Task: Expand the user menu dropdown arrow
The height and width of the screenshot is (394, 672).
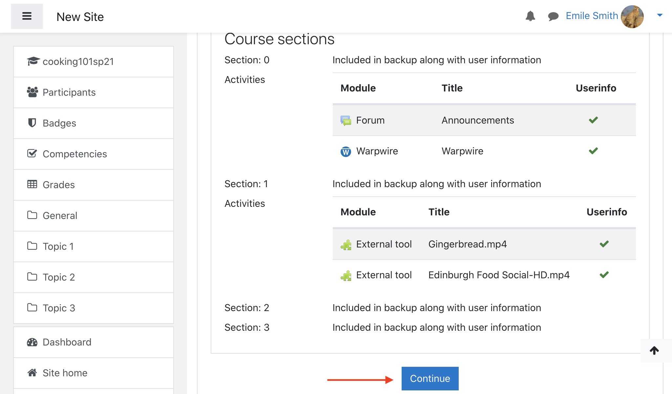Action: coord(660,15)
